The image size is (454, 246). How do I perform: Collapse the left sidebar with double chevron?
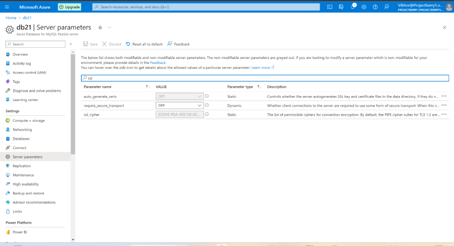[x=70, y=44]
